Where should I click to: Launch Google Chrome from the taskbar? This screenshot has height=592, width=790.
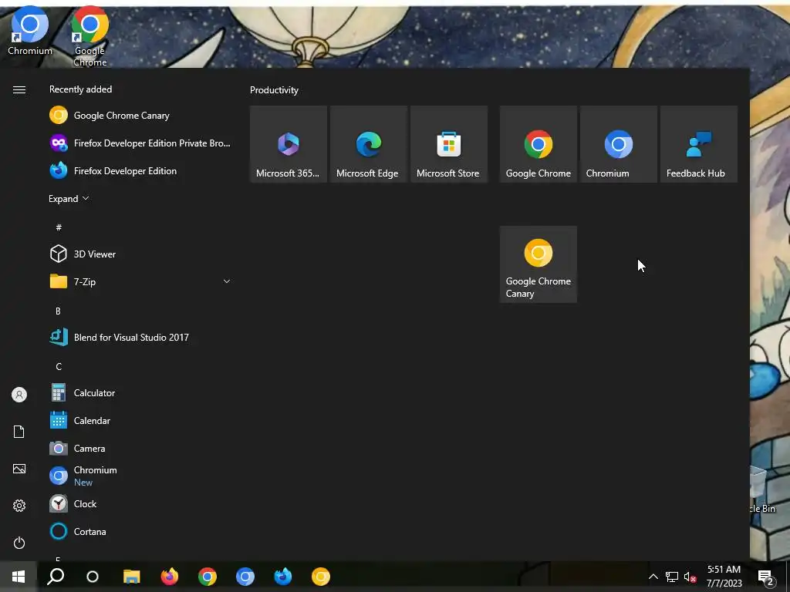click(207, 577)
